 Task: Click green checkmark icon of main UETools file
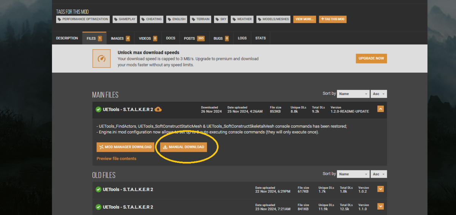[98, 110]
